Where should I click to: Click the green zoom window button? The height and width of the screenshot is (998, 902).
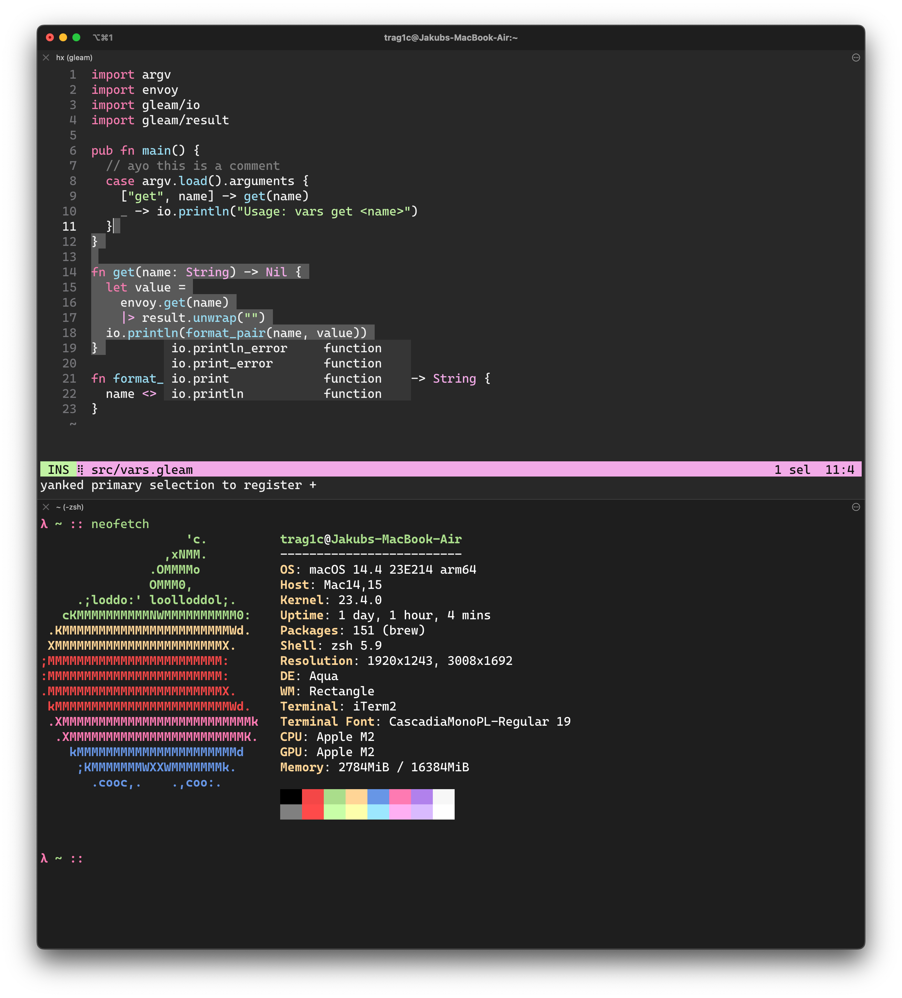coord(76,37)
